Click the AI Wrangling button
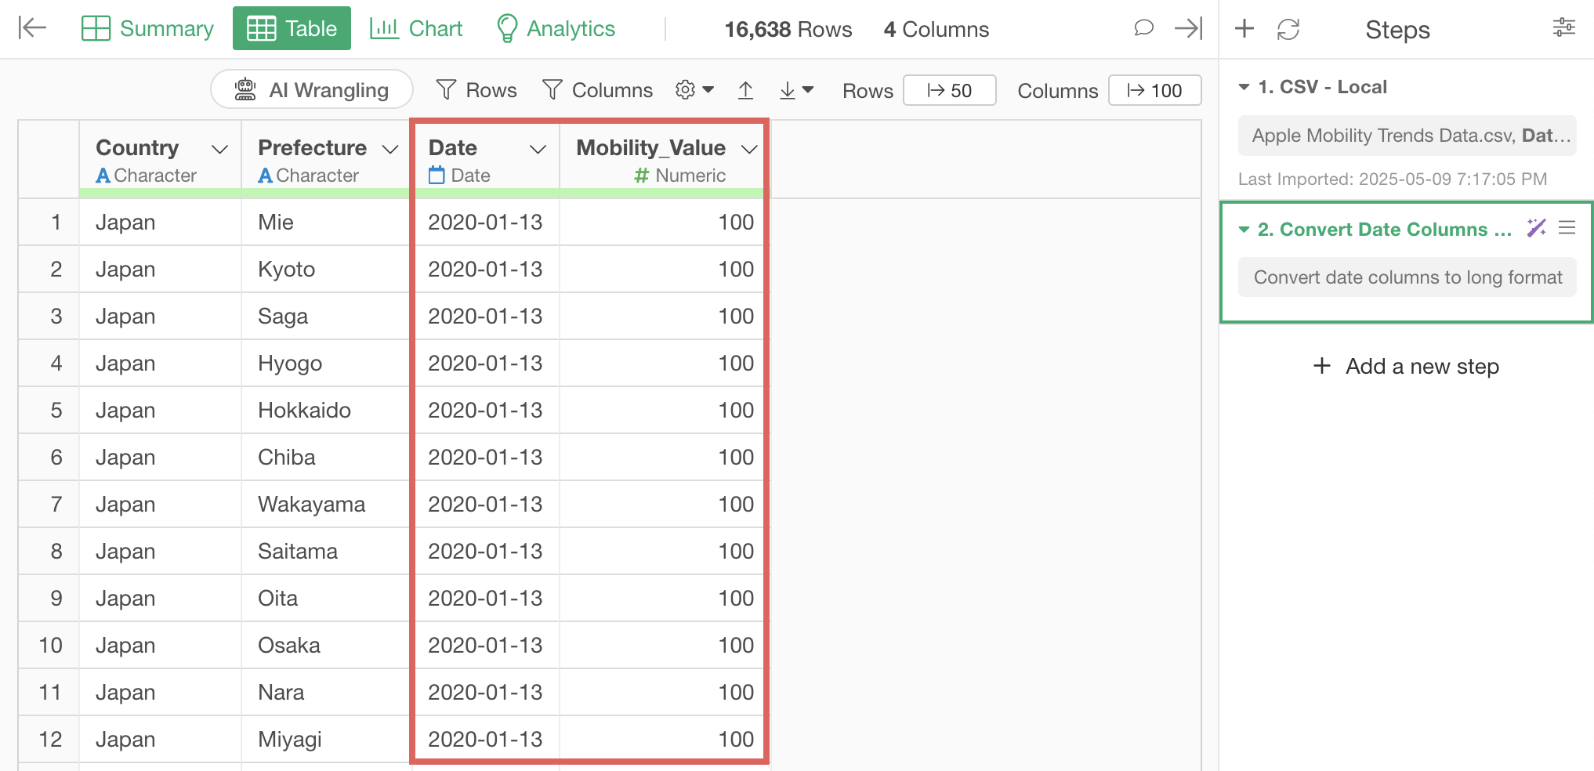 [312, 90]
